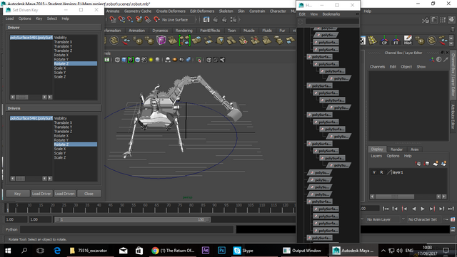Click the FT freeze transform shelf icon
Screen dimensions: 457x257
(x=396, y=40)
